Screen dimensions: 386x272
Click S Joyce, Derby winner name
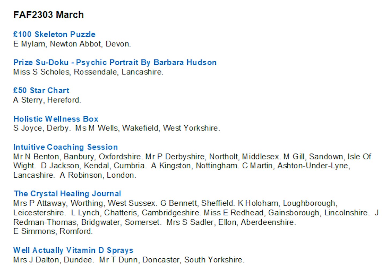42,128
